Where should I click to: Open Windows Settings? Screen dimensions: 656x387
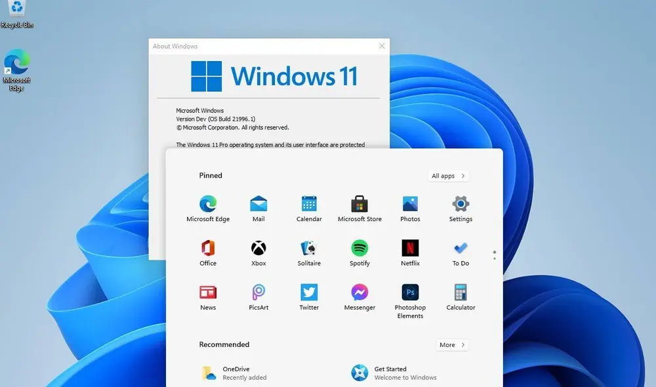[460, 205]
